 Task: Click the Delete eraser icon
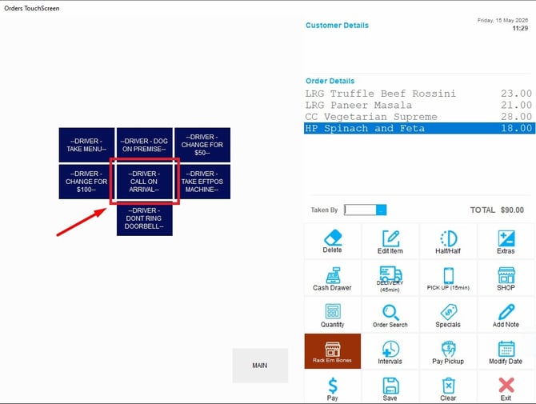pyautogui.click(x=333, y=238)
